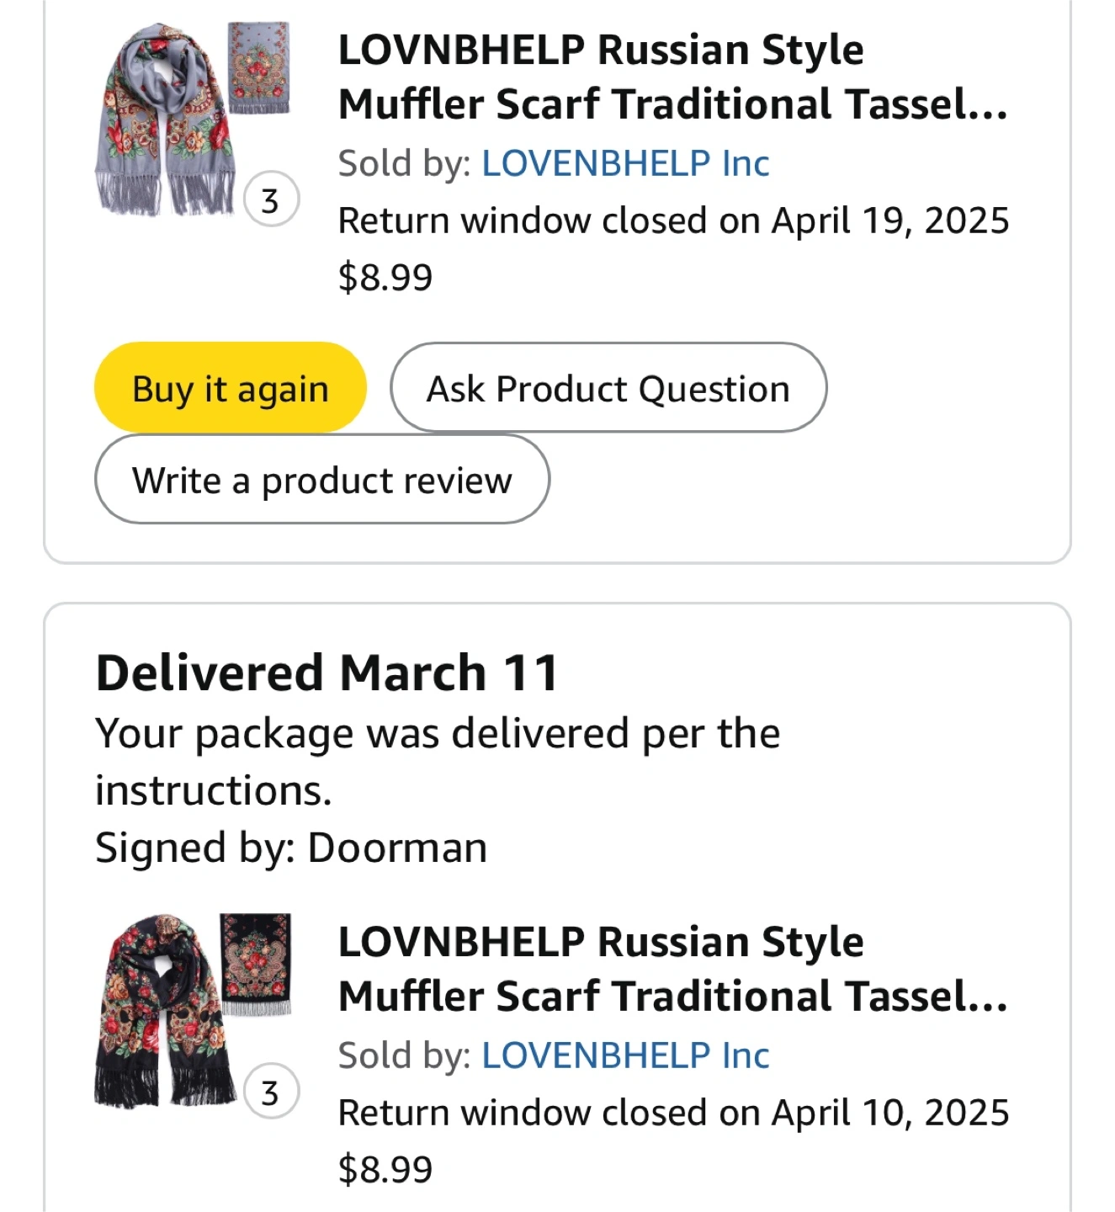This screenshot has width=1115, height=1212.
Task: Tap flat gray scarf inset image
Action: 258,67
